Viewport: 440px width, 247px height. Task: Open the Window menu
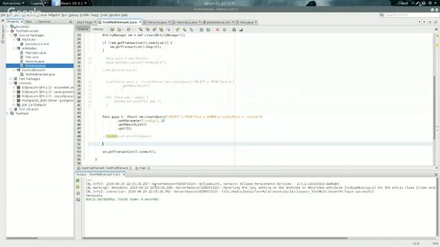114,15
